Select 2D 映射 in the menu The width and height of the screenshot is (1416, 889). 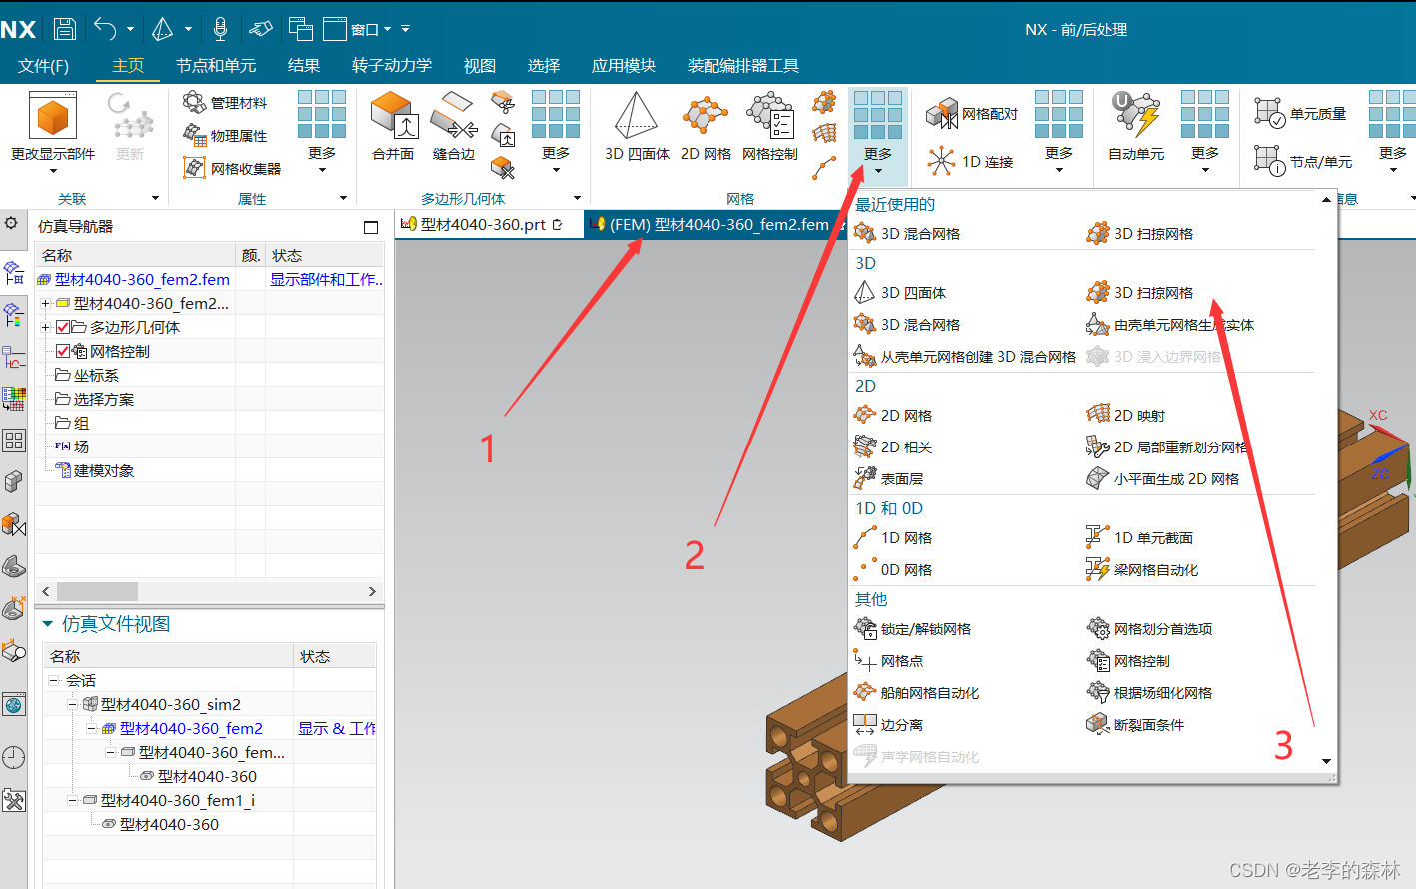pyautogui.click(x=1126, y=416)
